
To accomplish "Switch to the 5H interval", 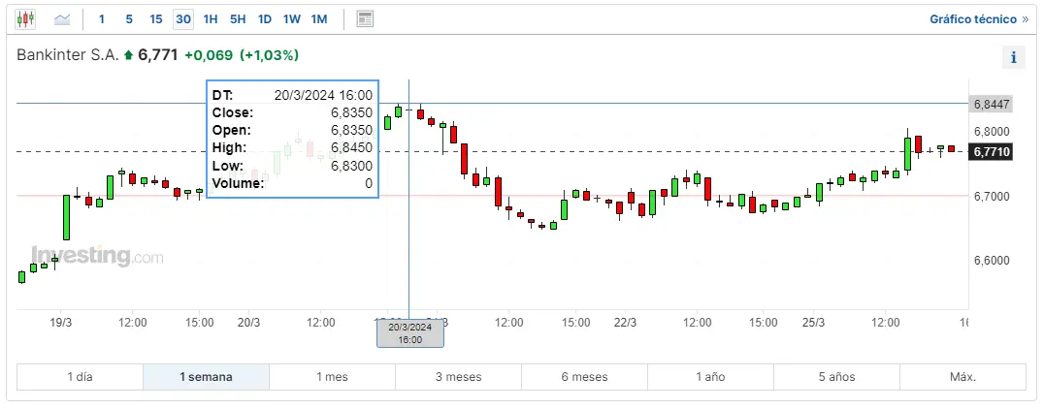I will 238,18.
